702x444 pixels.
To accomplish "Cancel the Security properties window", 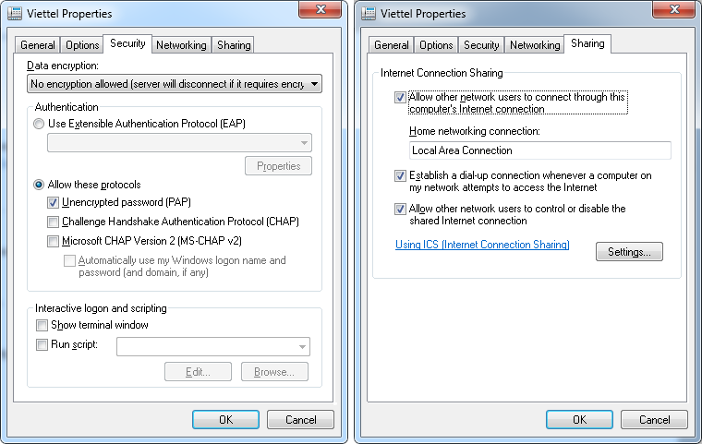I will 300,420.
